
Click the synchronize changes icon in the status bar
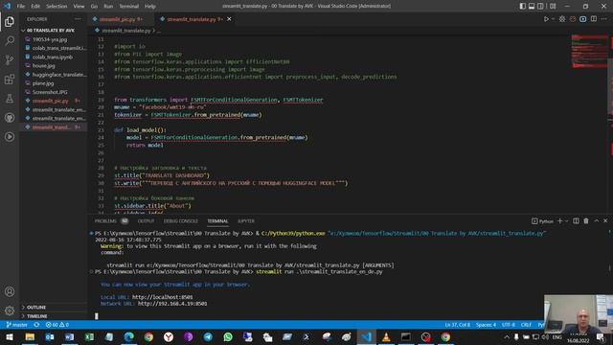[36, 325]
